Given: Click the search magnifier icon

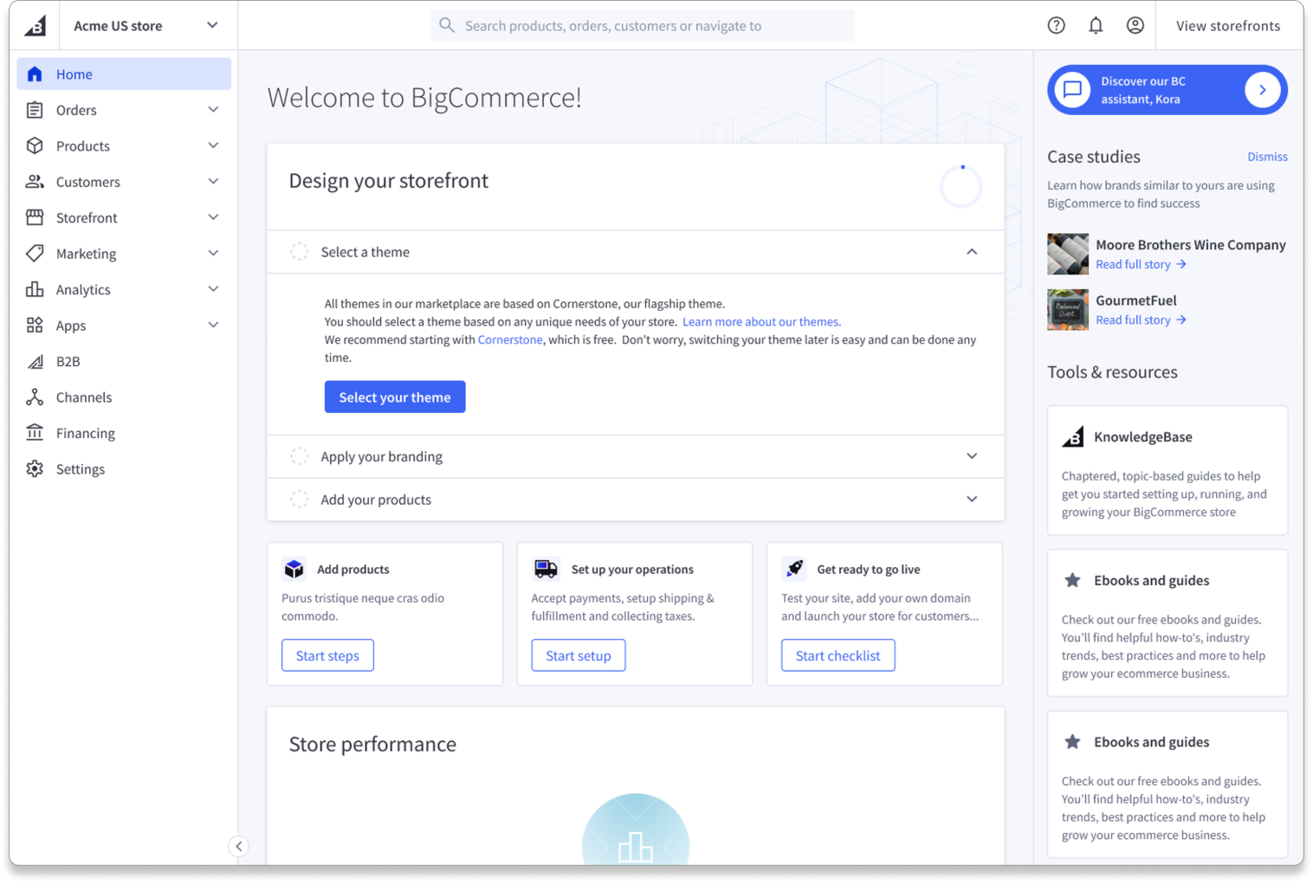Looking at the screenshot, I should (447, 25).
